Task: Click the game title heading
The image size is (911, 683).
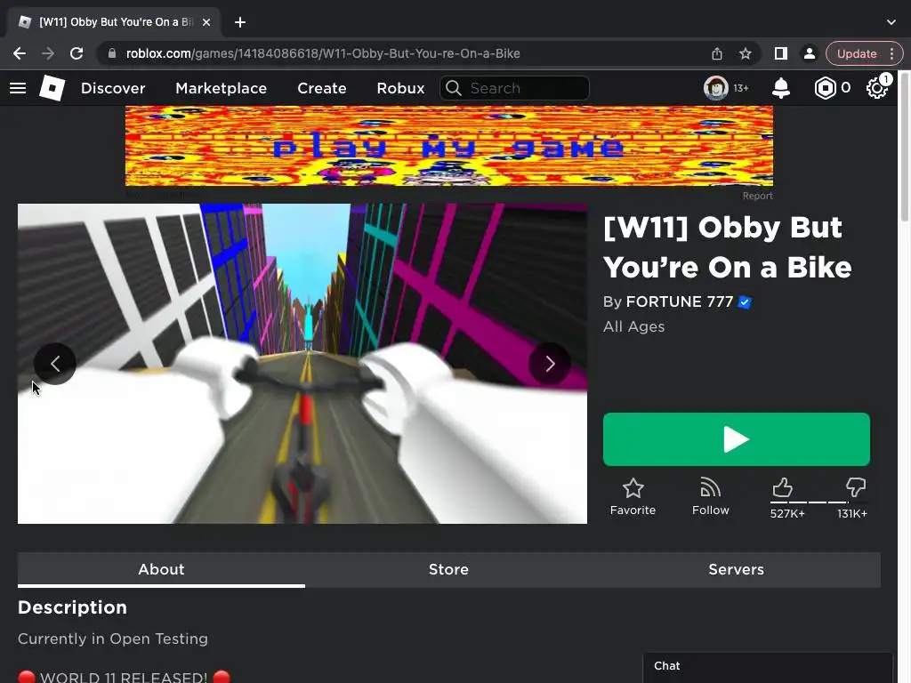Action: coord(728,247)
